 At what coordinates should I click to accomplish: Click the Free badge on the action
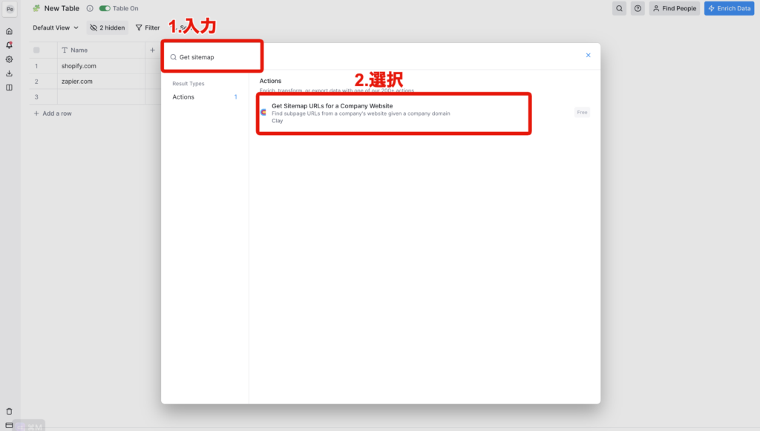(x=582, y=112)
